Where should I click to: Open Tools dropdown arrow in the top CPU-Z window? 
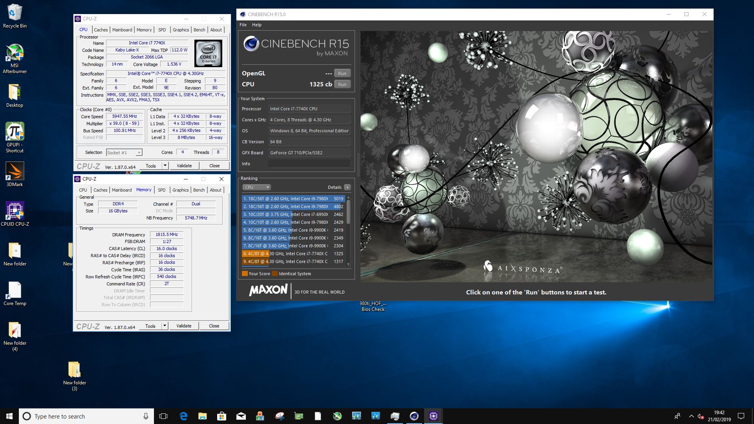[x=165, y=166]
